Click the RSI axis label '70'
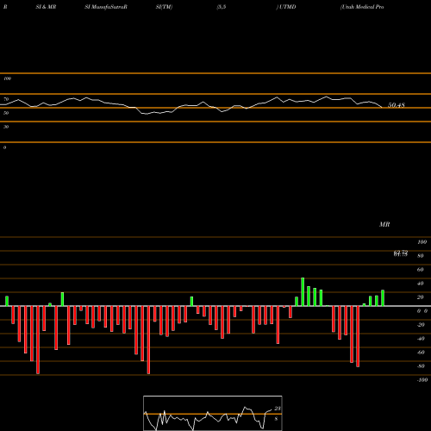Viewport: 431px width, 431px height. pos(6,99)
